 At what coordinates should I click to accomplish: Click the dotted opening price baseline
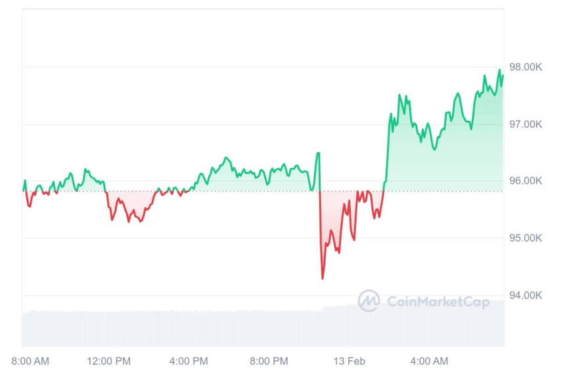tap(262, 191)
